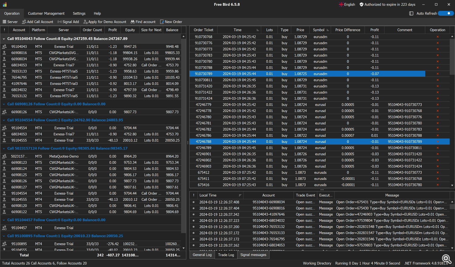Click the trade log scrollbar down arrow

point(452,248)
